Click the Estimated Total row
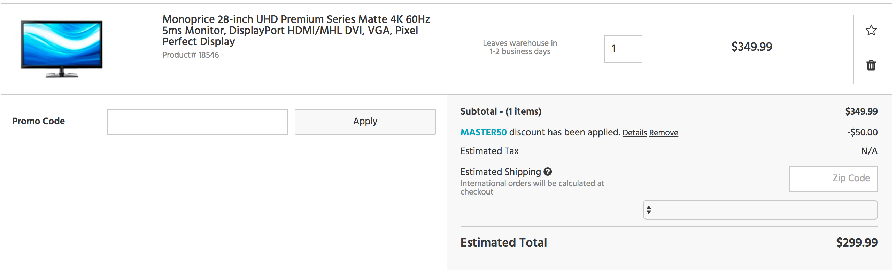Screen dimensions: 896x273 (503, 242)
